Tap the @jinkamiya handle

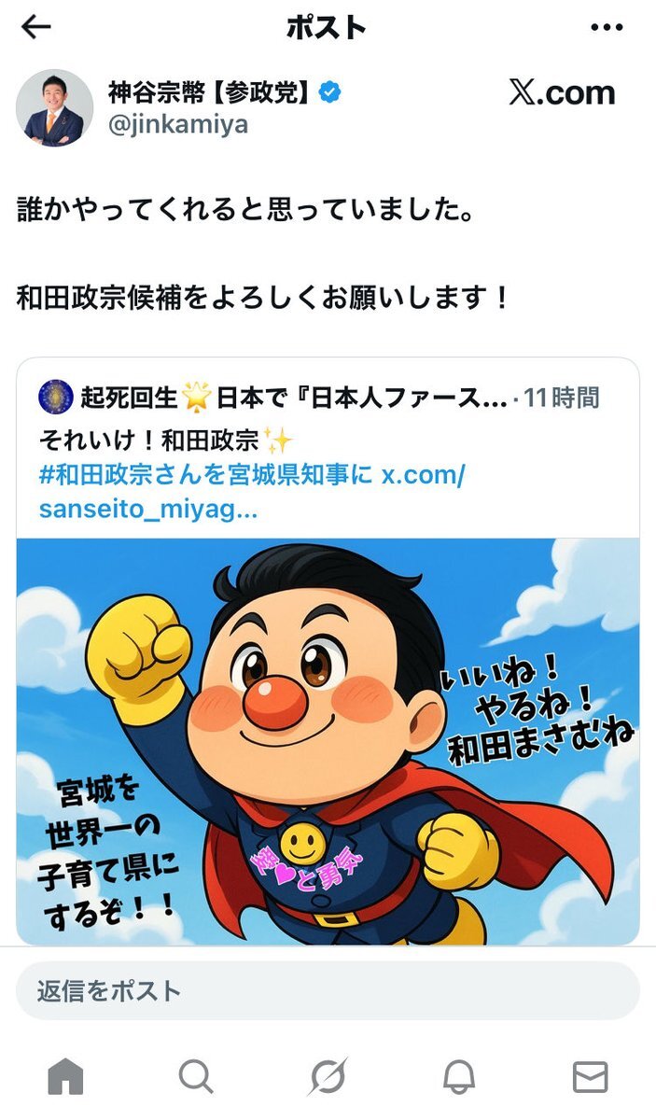[177, 124]
